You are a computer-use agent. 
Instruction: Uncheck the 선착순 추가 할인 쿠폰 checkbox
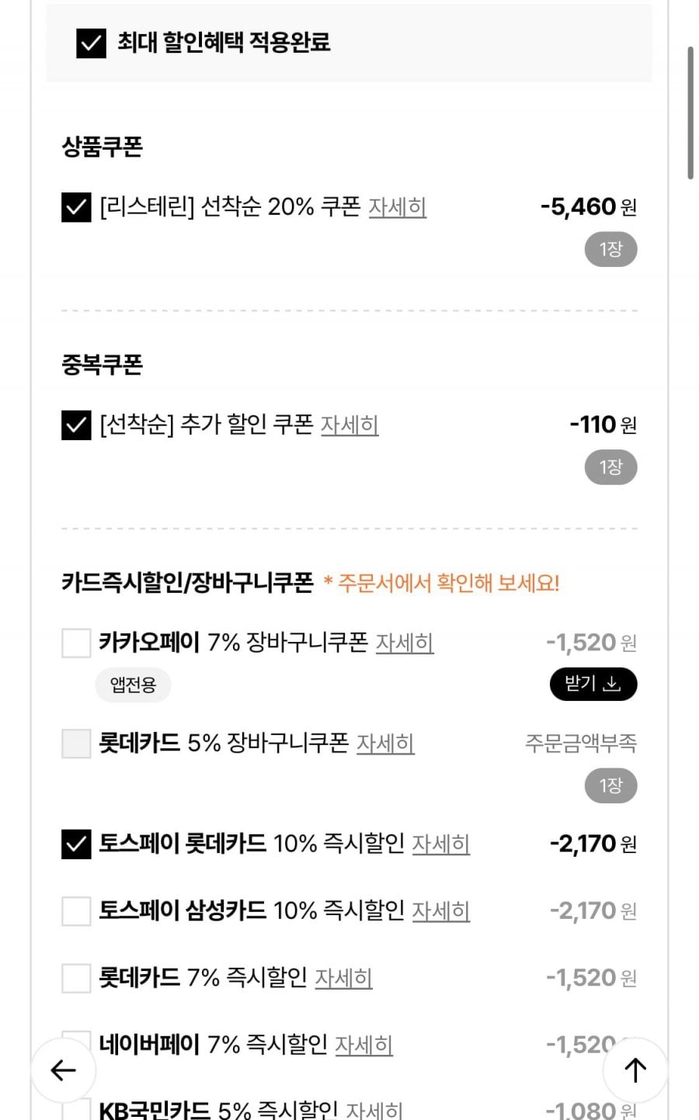click(76, 425)
